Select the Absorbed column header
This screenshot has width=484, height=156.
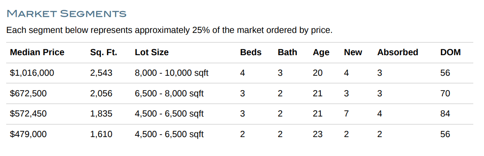point(397,52)
